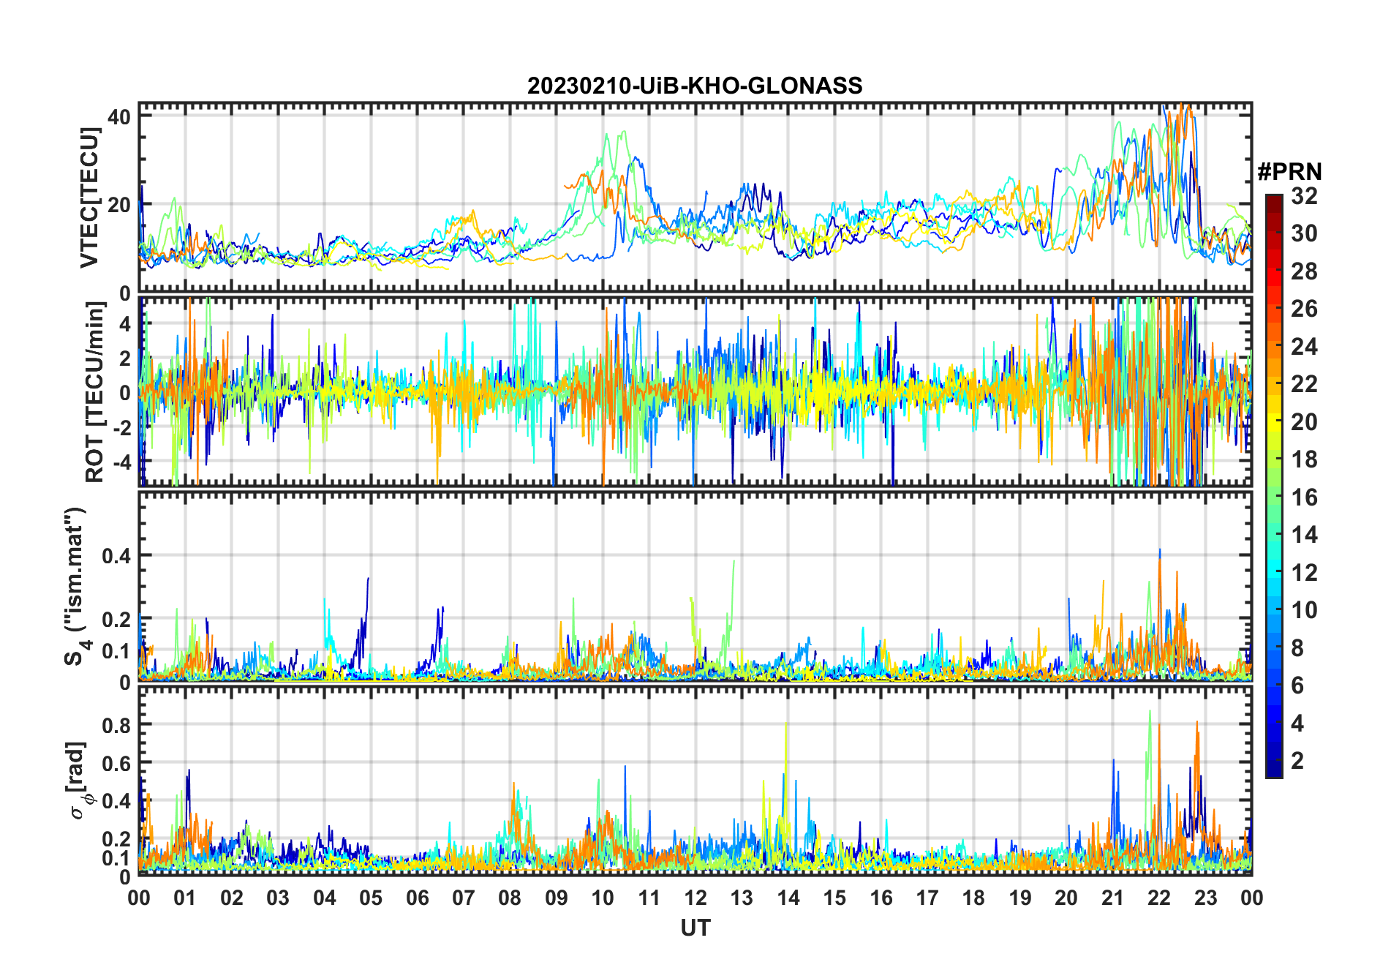Click the 0.4 tick on the S4 axis
The width and height of the screenshot is (1391, 973).
click(x=116, y=556)
